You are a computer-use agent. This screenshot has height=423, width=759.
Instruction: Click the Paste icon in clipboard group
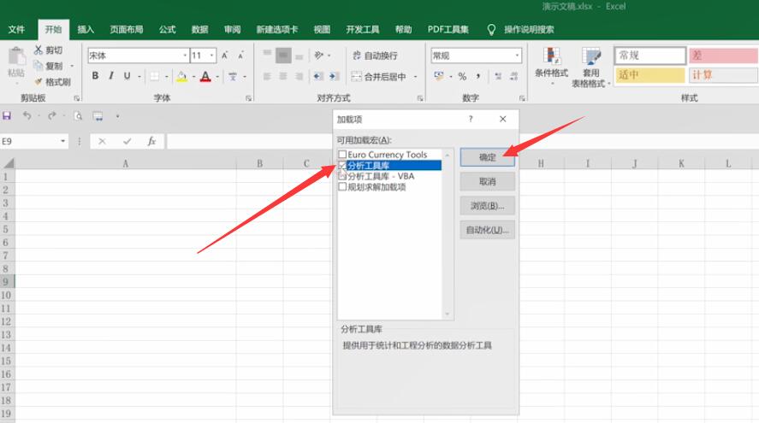click(x=16, y=57)
